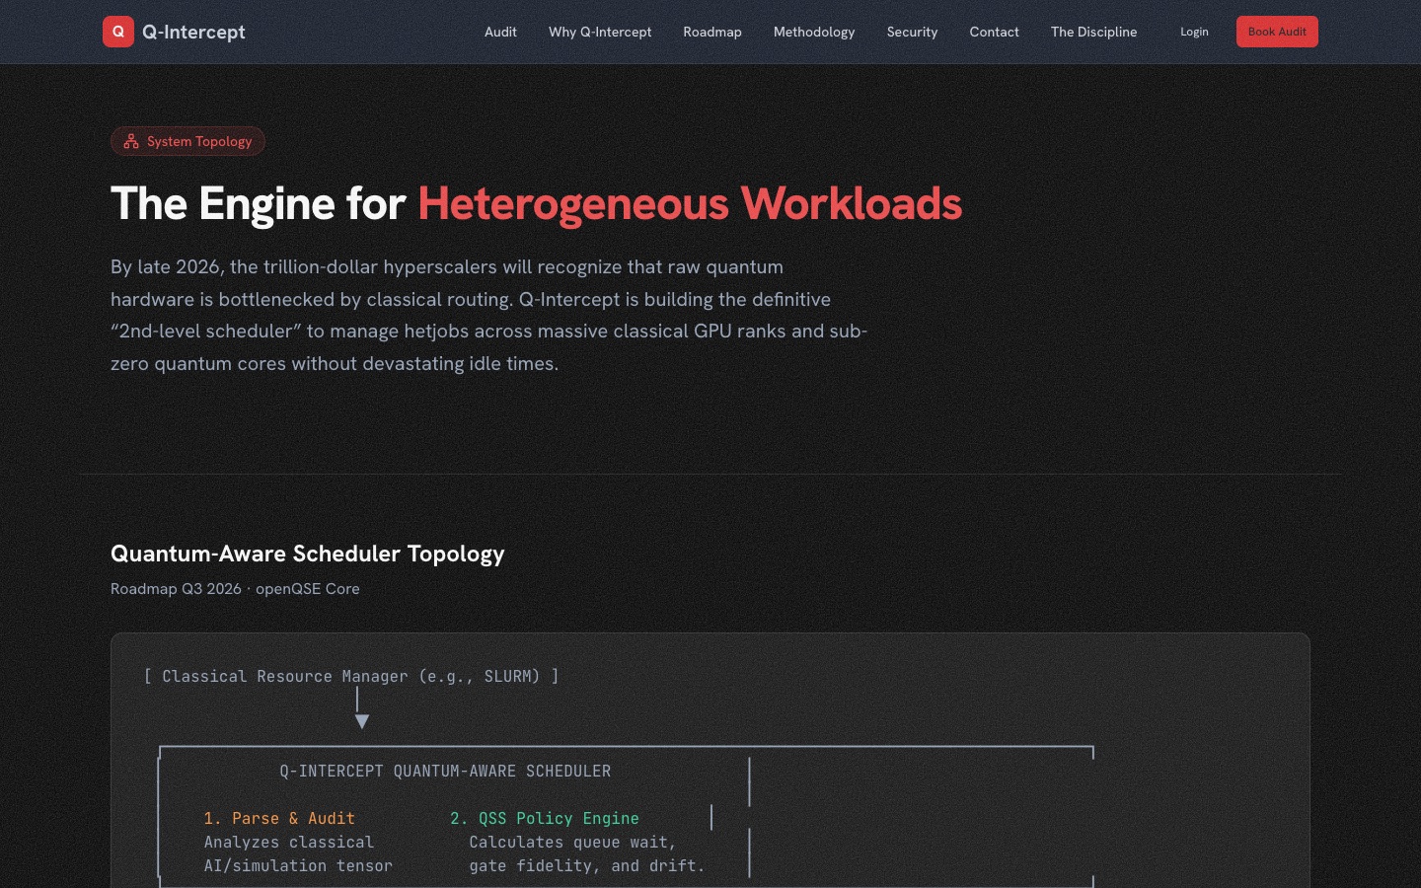Click the '1. Parse & Audit' label
Viewport: 1421px width, 888px height.
(279, 818)
